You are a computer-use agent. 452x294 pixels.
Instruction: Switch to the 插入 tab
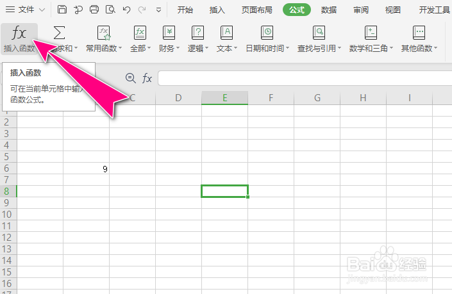coord(217,10)
